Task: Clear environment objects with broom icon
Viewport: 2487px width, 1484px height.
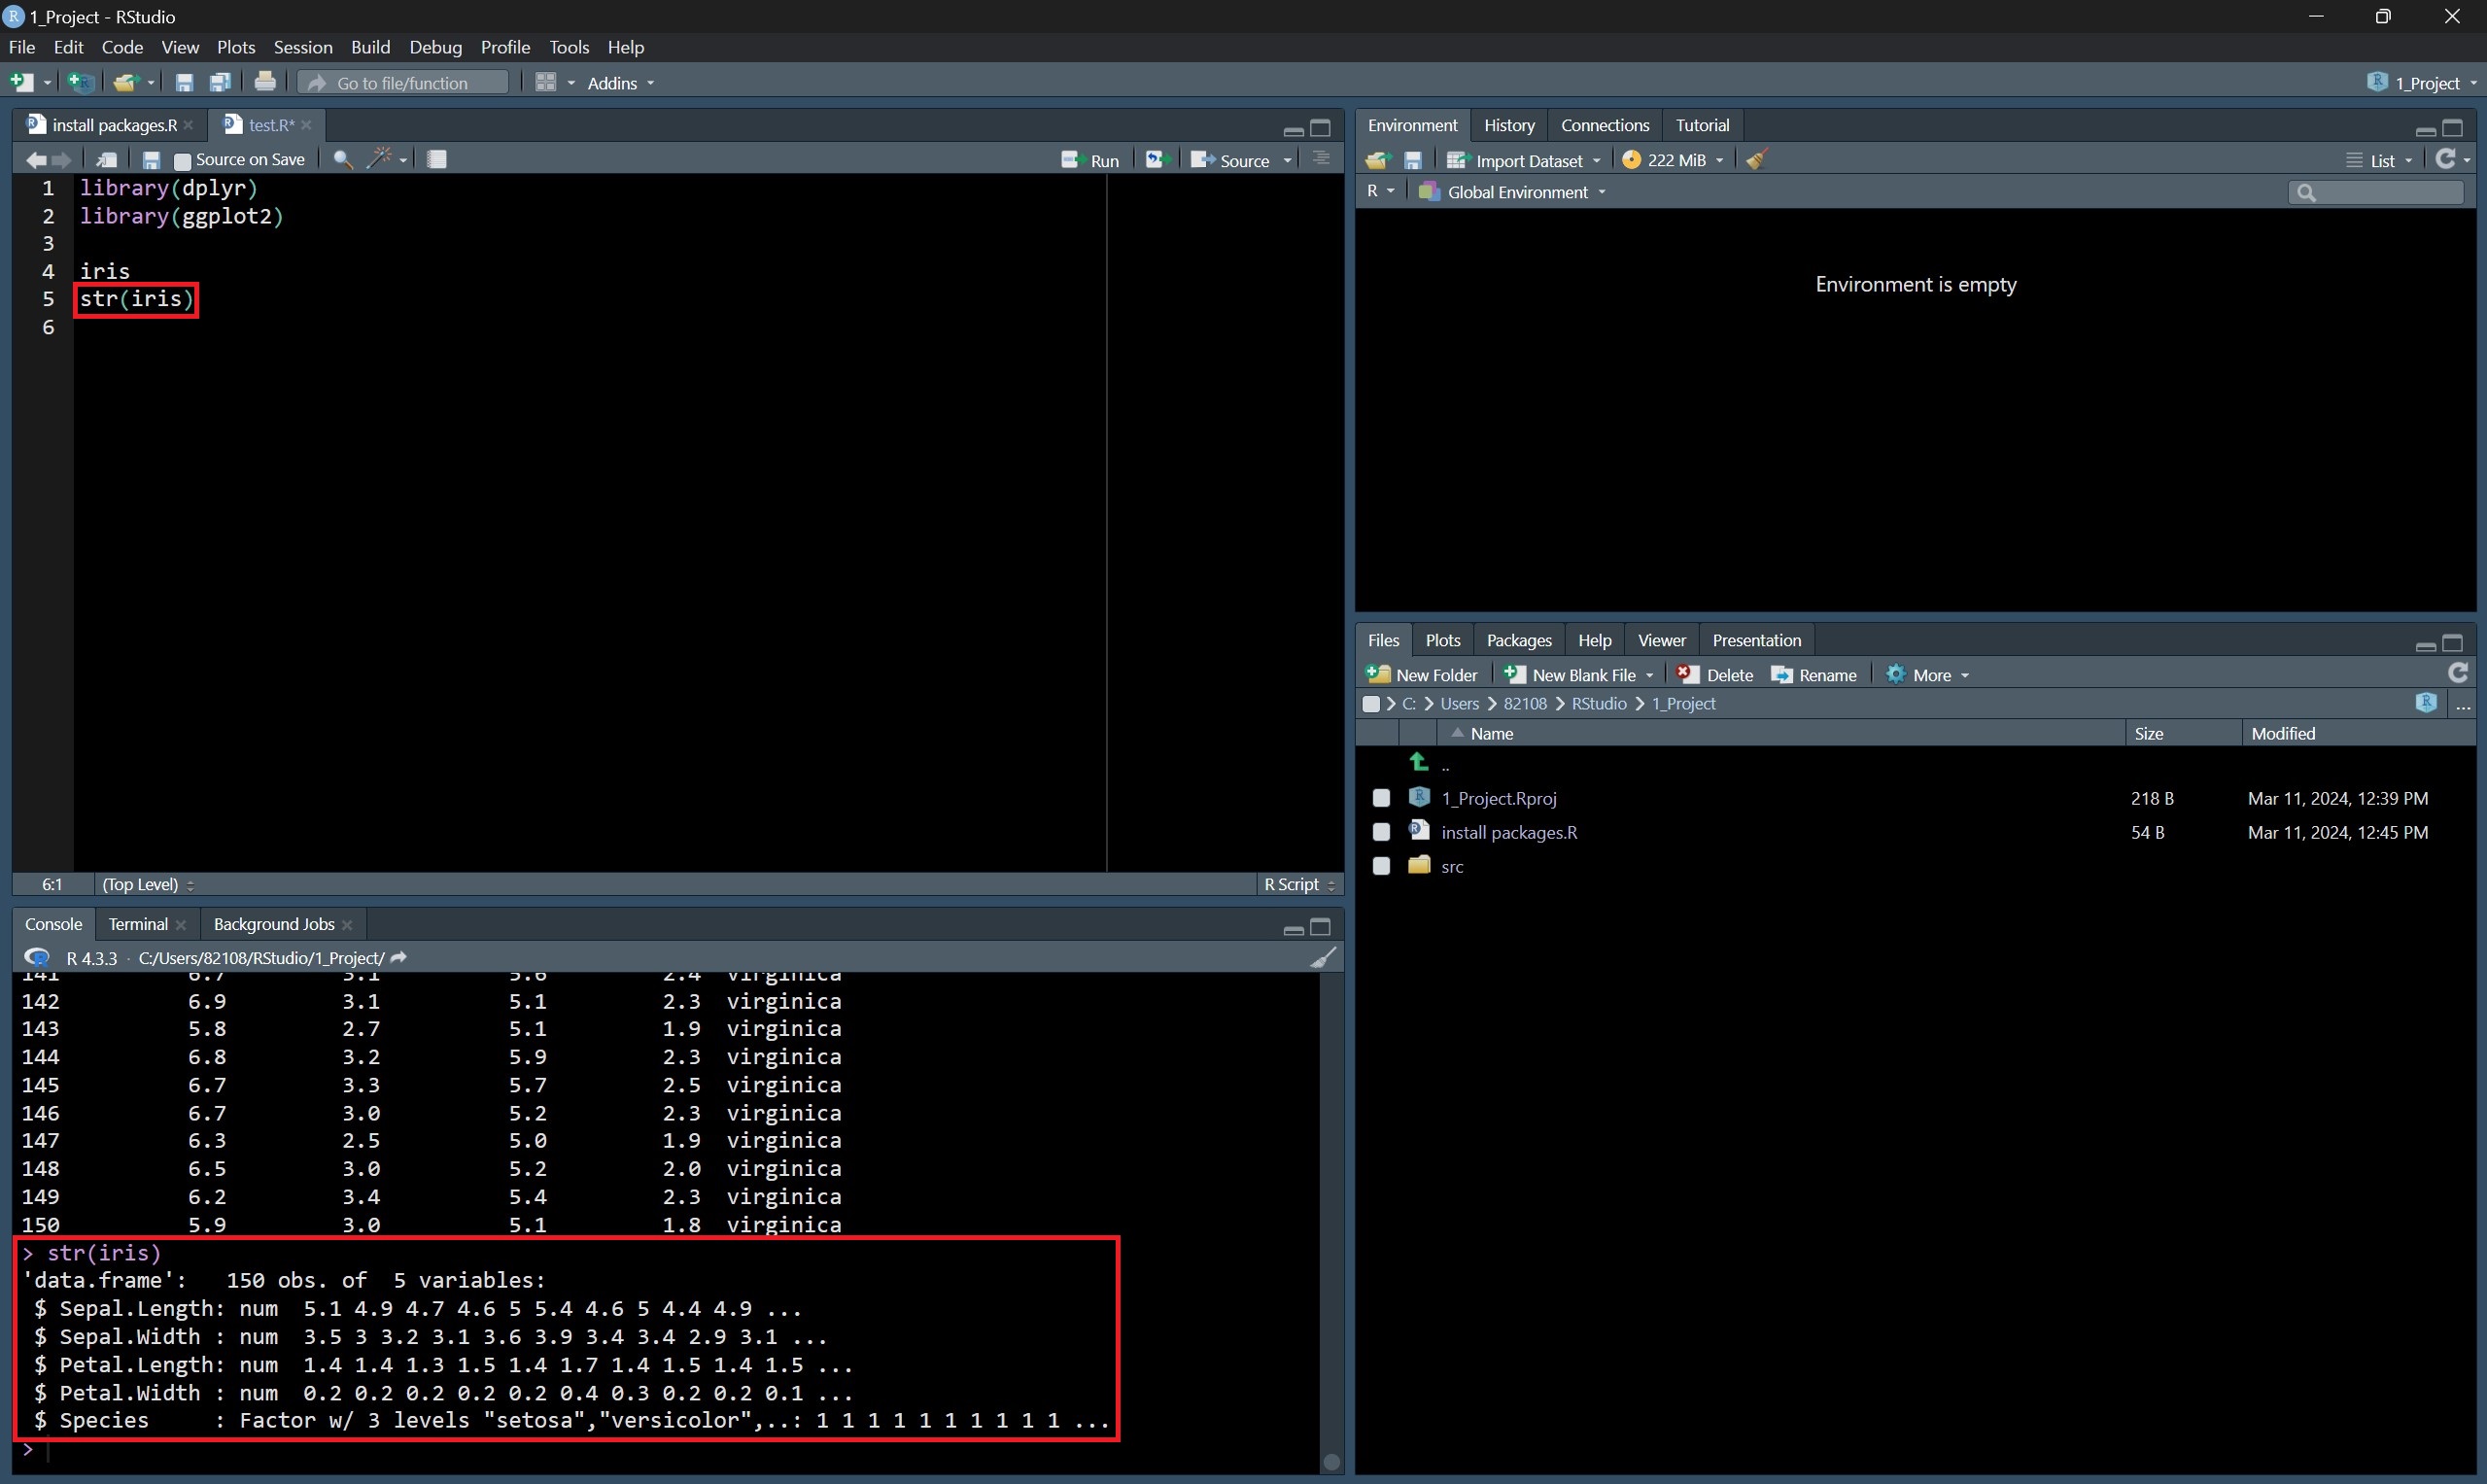Action: pyautogui.click(x=1757, y=160)
